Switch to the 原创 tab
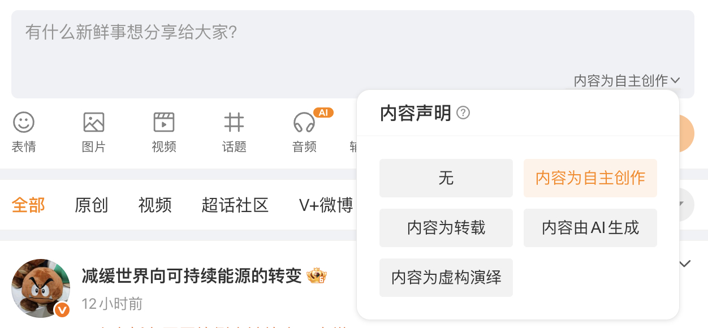Image resolution: width=708 pixels, height=328 pixels. [x=92, y=205]
